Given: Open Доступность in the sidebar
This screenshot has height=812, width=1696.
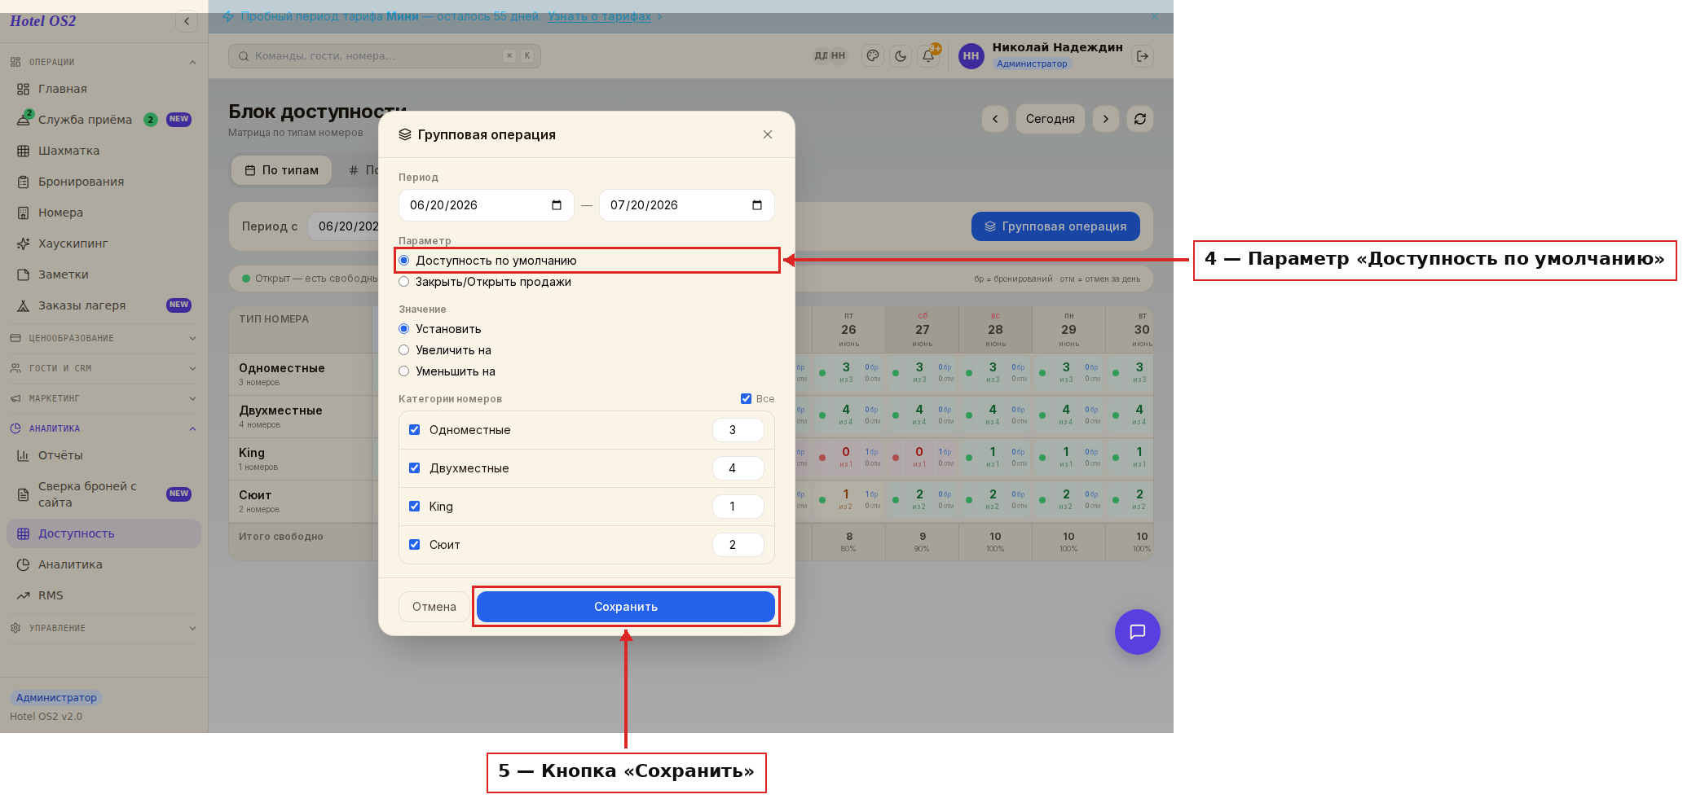Looking at the screenshot, I should pyautogui.click(x=103, y=533).
